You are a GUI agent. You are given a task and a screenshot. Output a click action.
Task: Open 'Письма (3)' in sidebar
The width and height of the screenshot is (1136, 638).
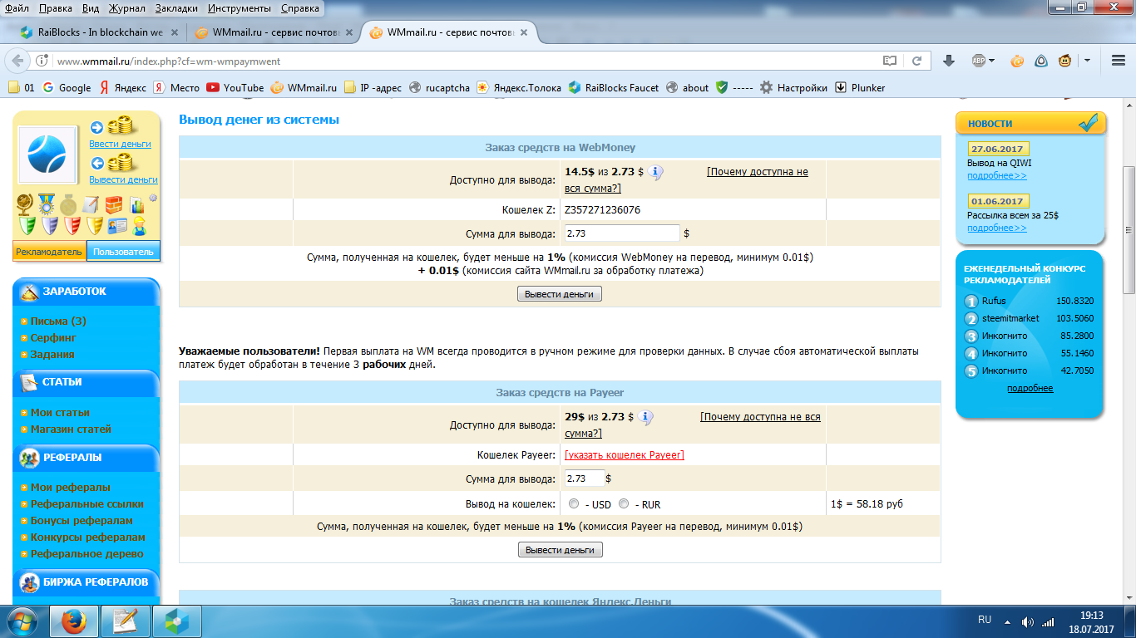click(58, 321)
